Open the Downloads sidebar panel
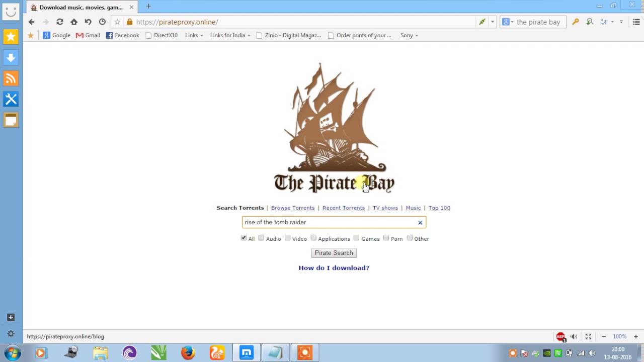 [x=11, y=57]
